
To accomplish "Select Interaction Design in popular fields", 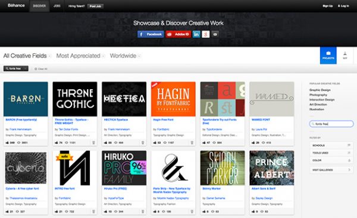I will (322, 100).
